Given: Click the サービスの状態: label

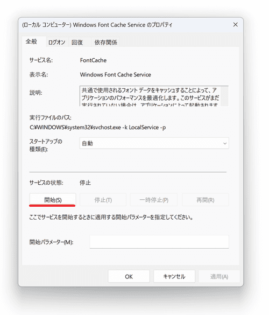Looking at the screenshot, I should pos(46,183).
